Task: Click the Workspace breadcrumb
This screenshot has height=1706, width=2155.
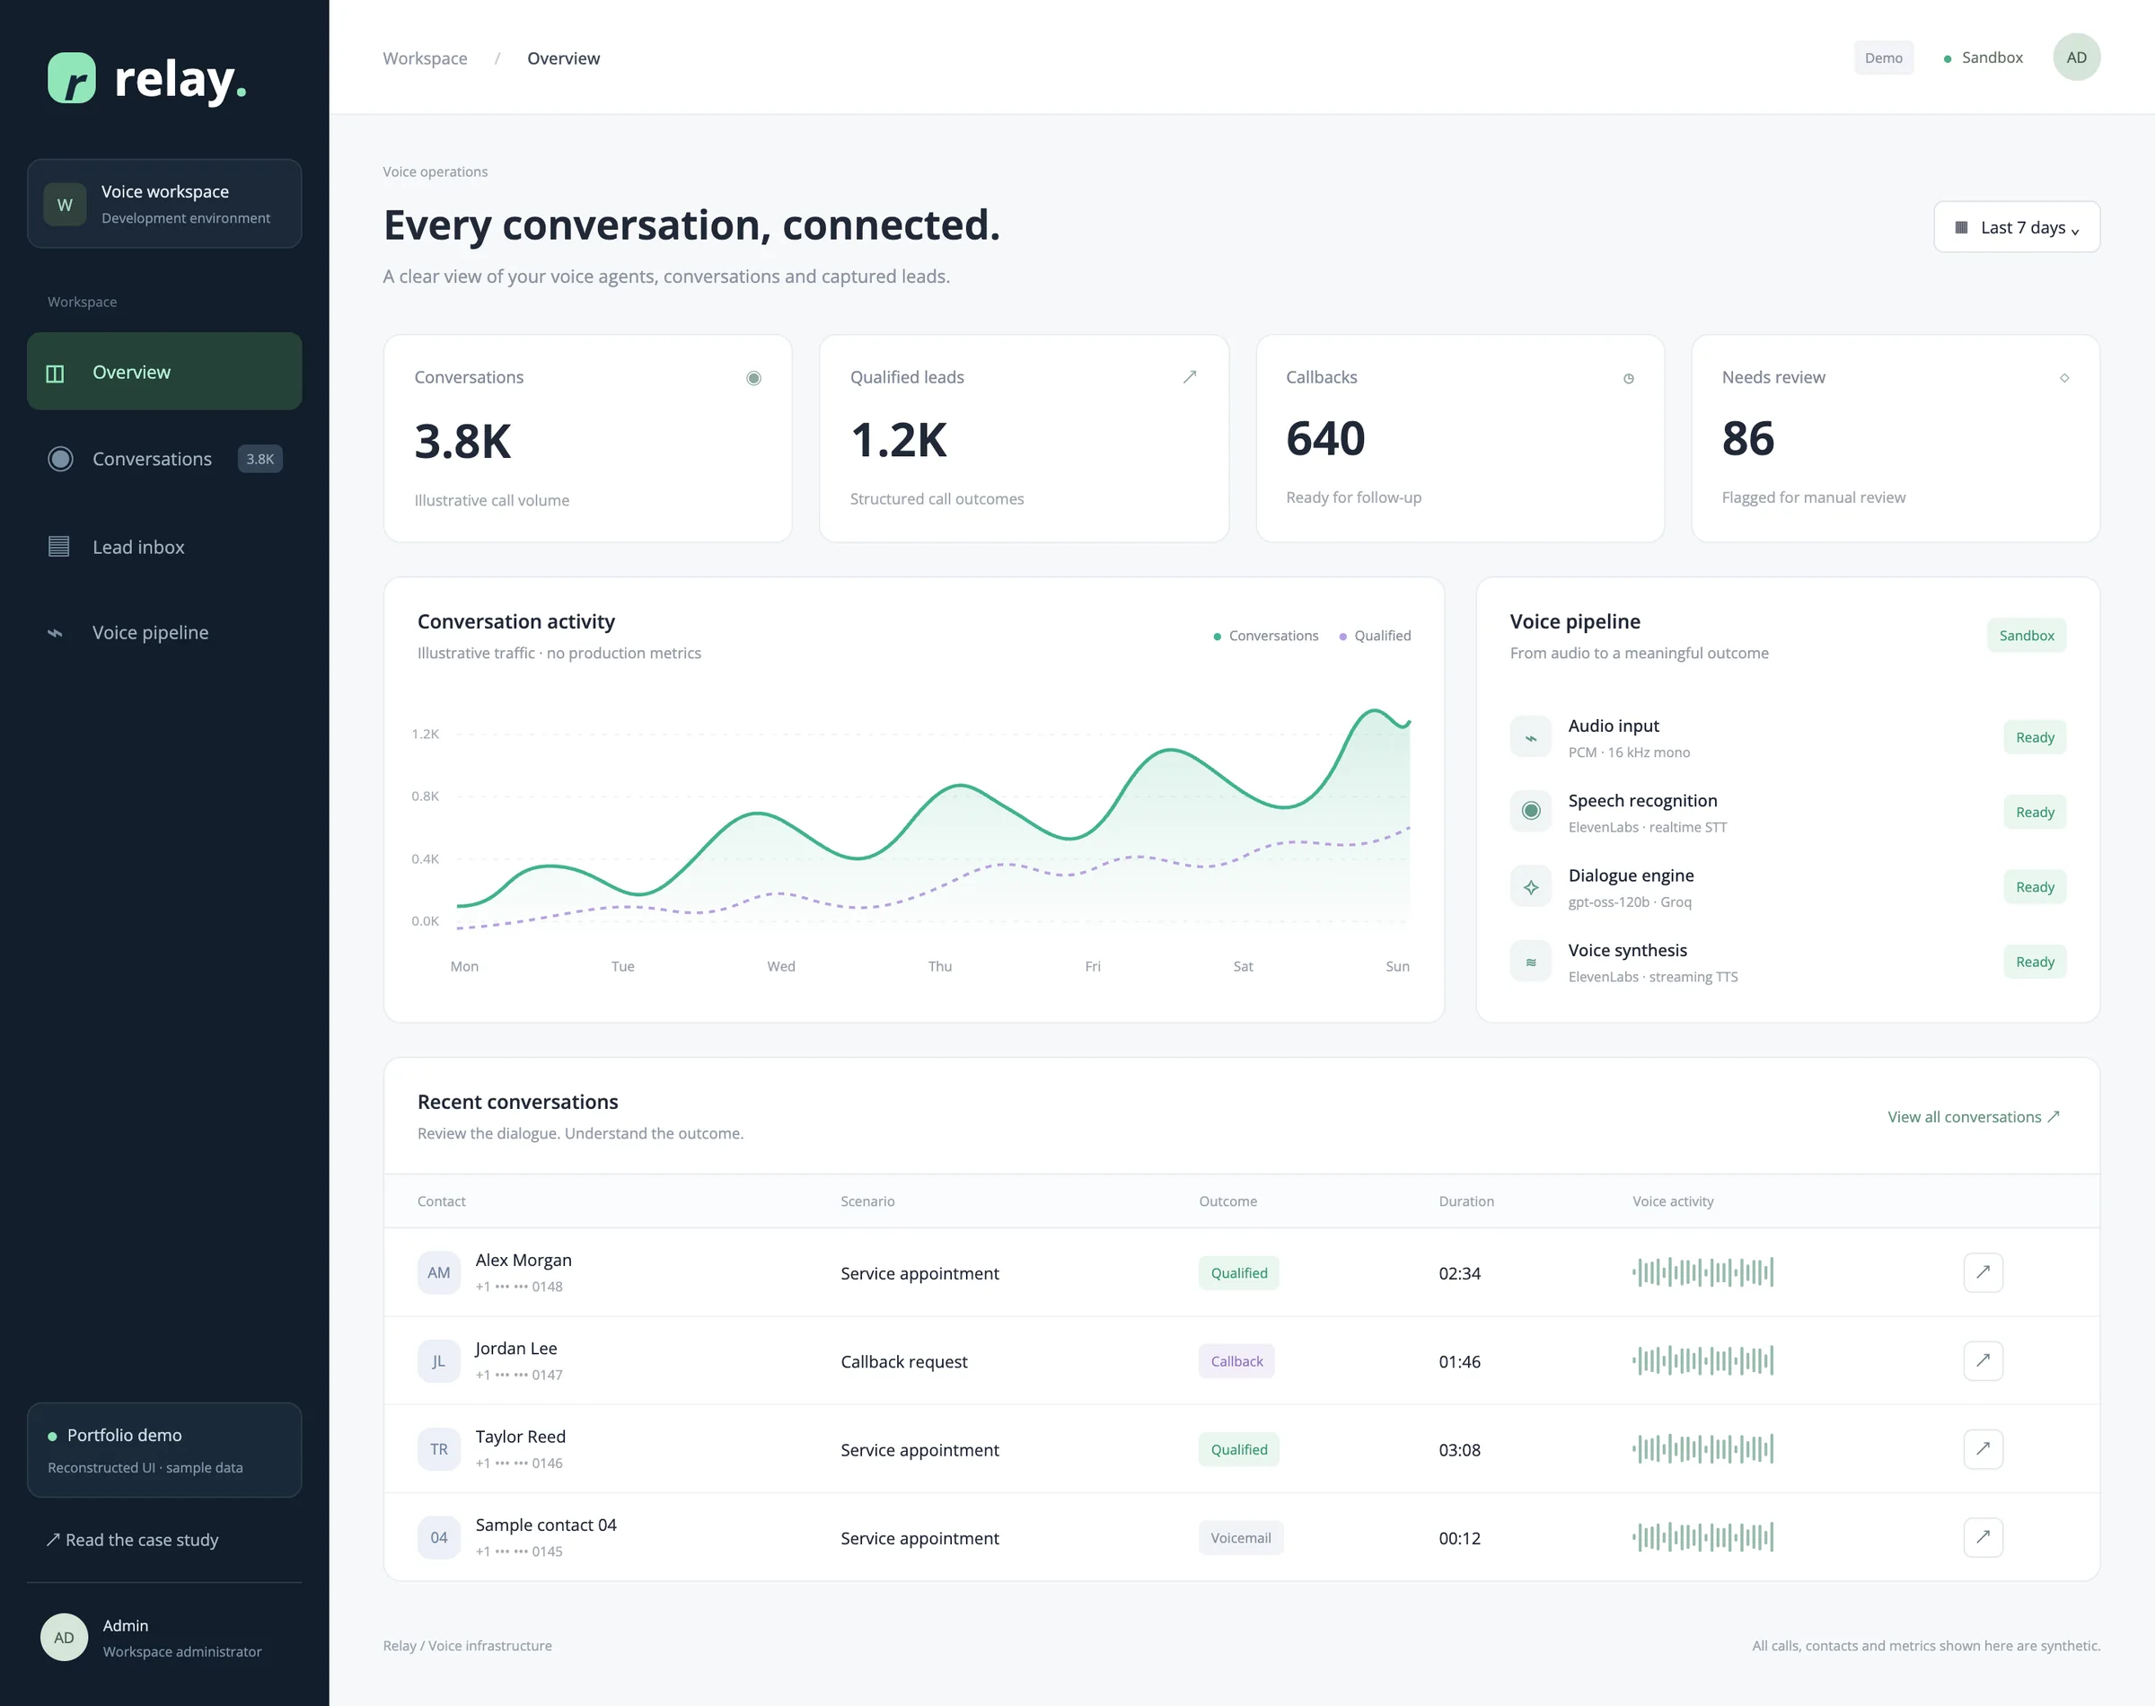Action: click(425, 58)
